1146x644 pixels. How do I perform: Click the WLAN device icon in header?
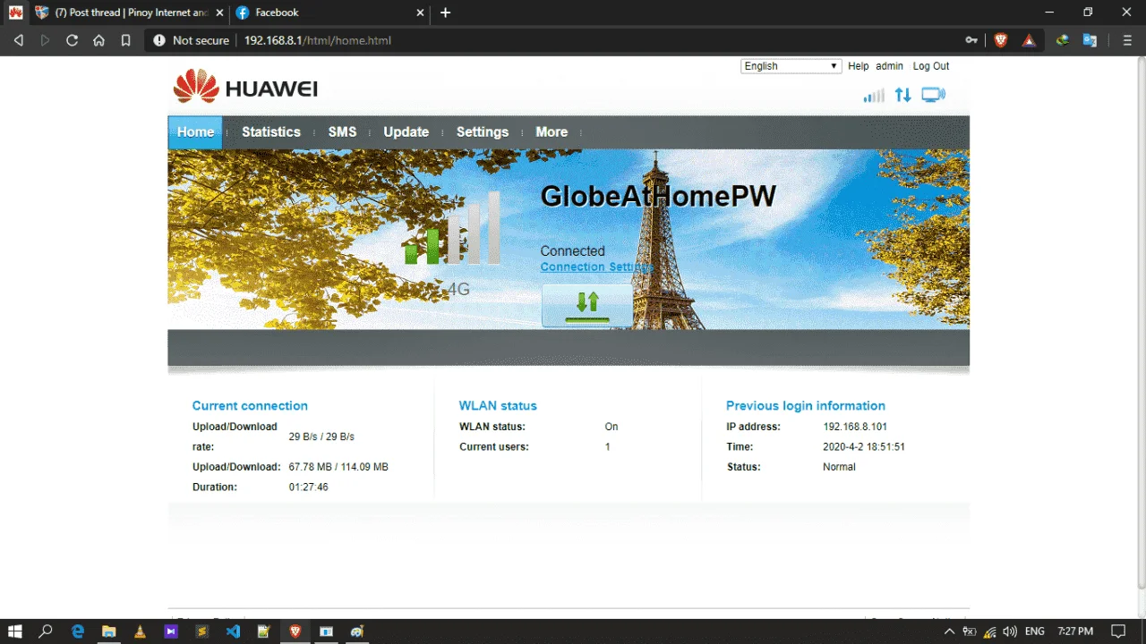tap(933, 95)
